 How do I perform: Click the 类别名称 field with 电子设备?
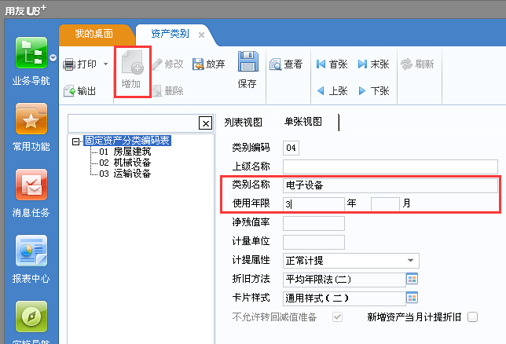390,185
